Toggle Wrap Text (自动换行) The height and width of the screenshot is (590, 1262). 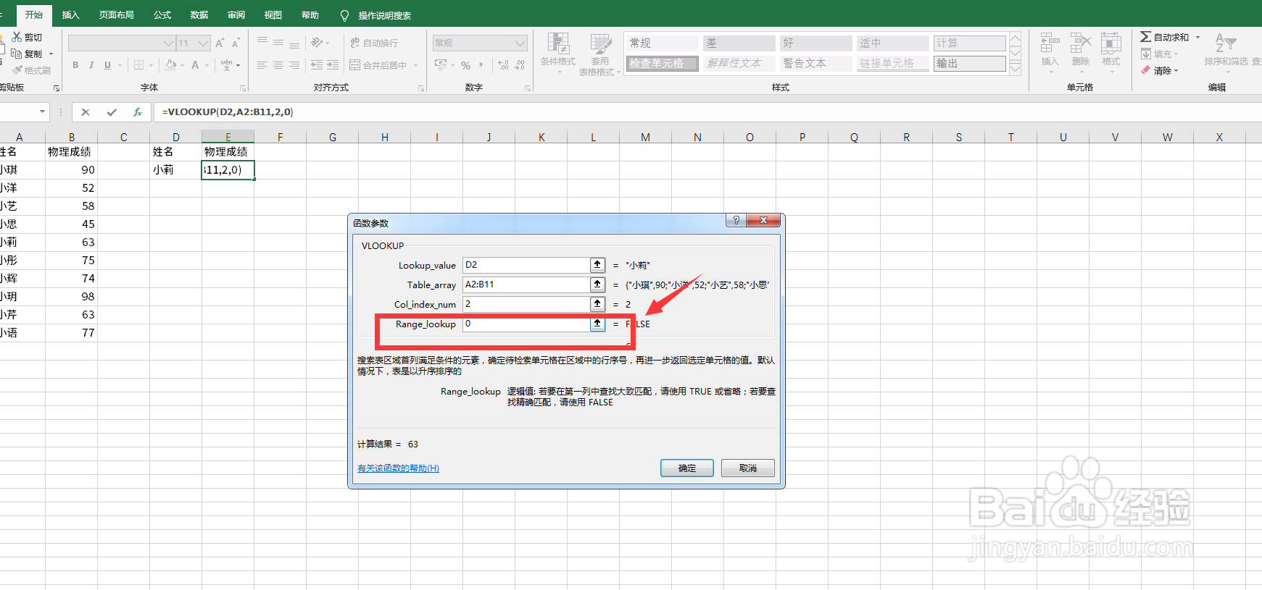click(374, 43)
